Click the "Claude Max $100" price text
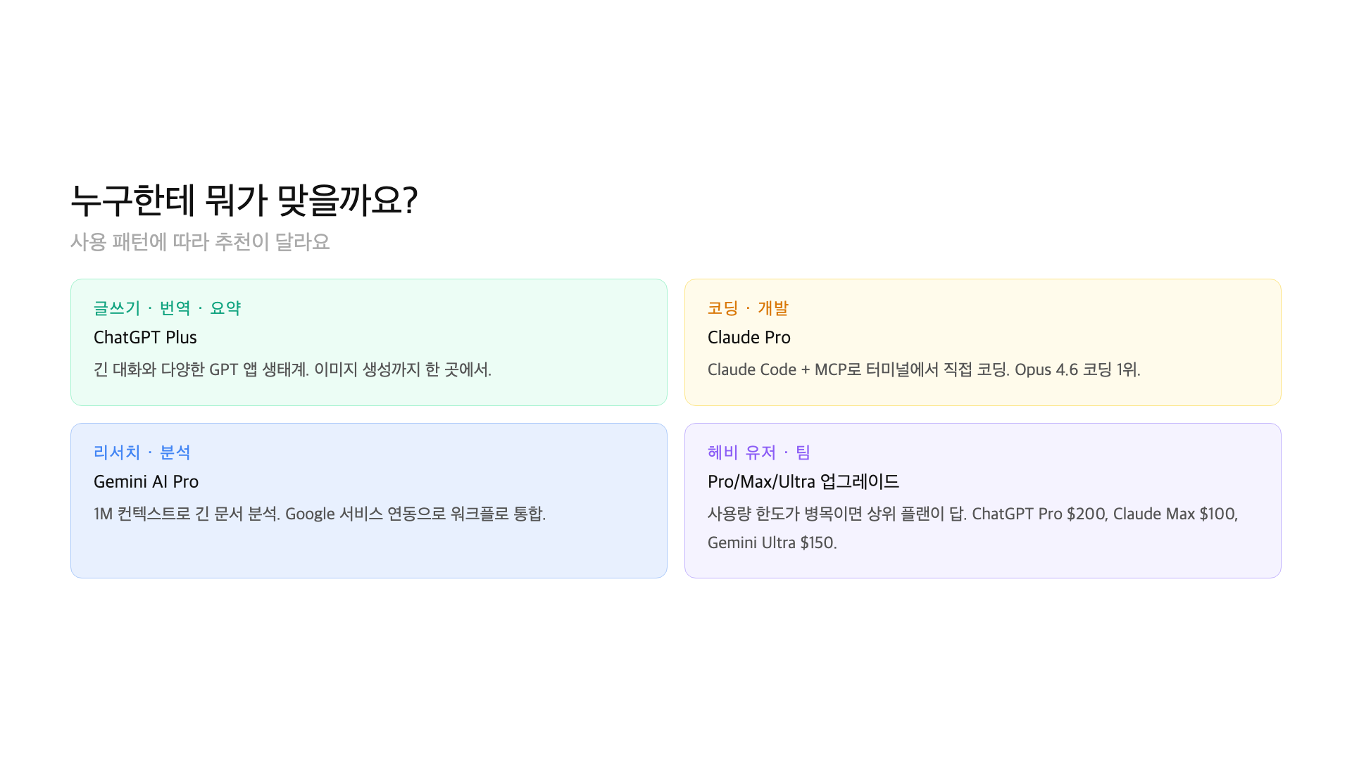The height and width of the screenshot is (760, 1352). [1174, 514]
